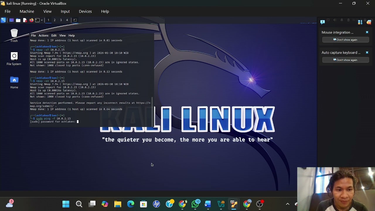This screenshot has width=375, height=211.
Task: Click delete all notifications icon
Action: click(x=369, y=22)
